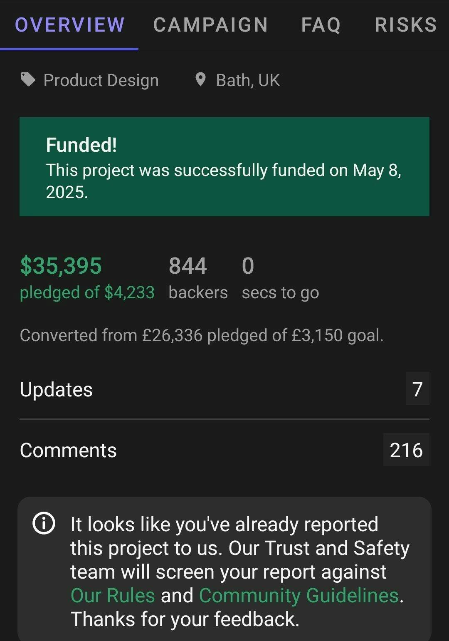Image resolution: width=449 pixels, height=641 pixels.
Task: Tap the category tag icon
Action: tap(28, 79)
